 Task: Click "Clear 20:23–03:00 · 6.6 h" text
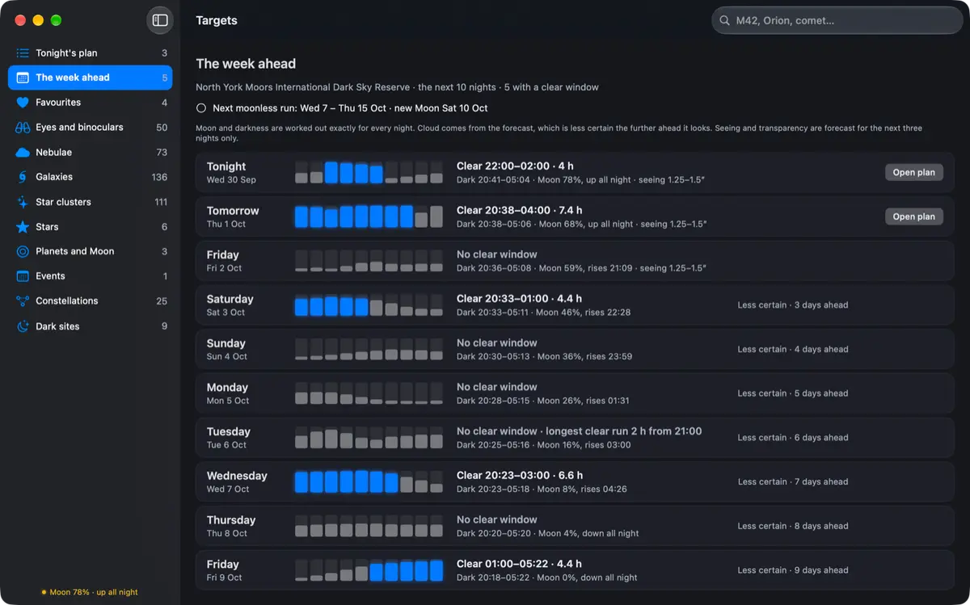point(520,476)
